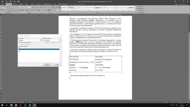The width and height of the screenshot is (190, 107).
Task: Click the Insert button in dialog
Action: (x=47, y=65)
